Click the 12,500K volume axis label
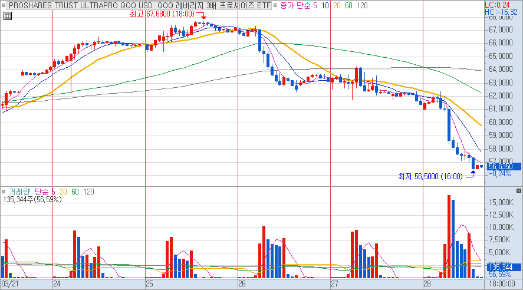This screenshot has height=290, width=523. (x=501, y=215)
